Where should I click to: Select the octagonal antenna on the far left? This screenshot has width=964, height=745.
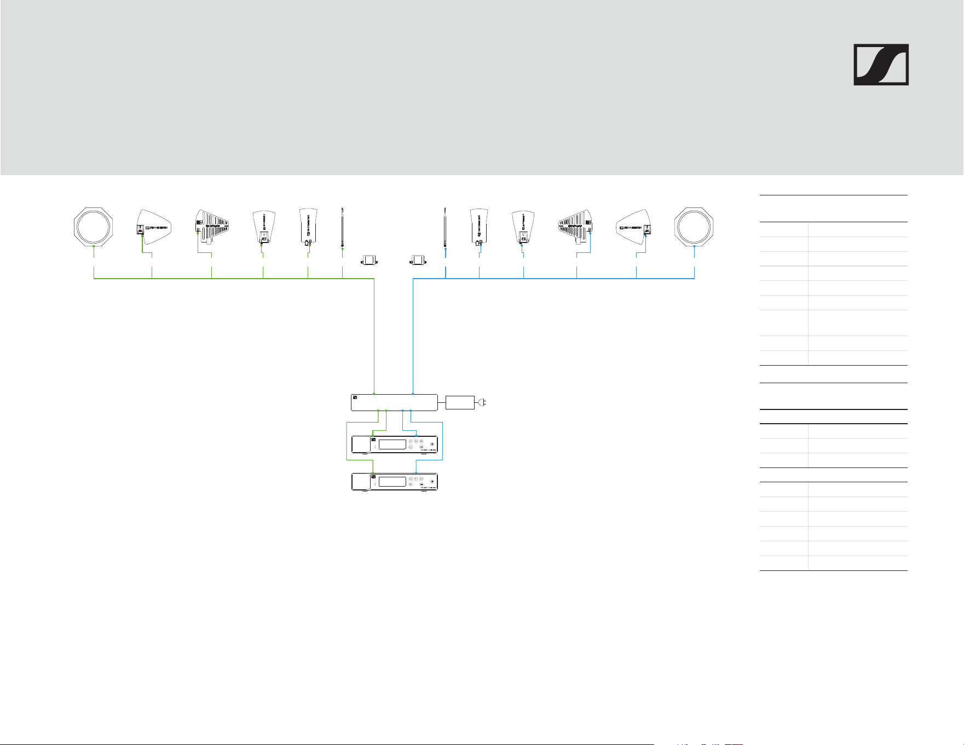94,227
